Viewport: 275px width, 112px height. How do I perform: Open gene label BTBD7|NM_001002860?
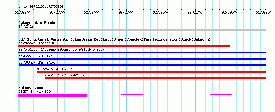coord(35,92)
